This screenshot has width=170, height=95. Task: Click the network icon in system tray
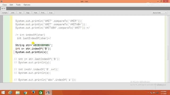click(x=151, y=93)
